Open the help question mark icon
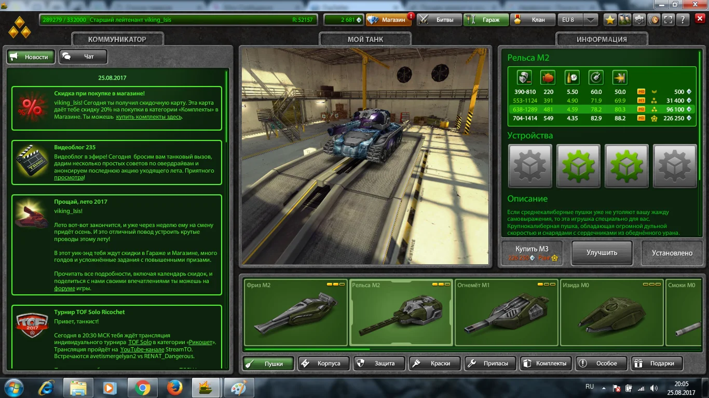The height and width of the screenshot is (398, 709). 684,20
